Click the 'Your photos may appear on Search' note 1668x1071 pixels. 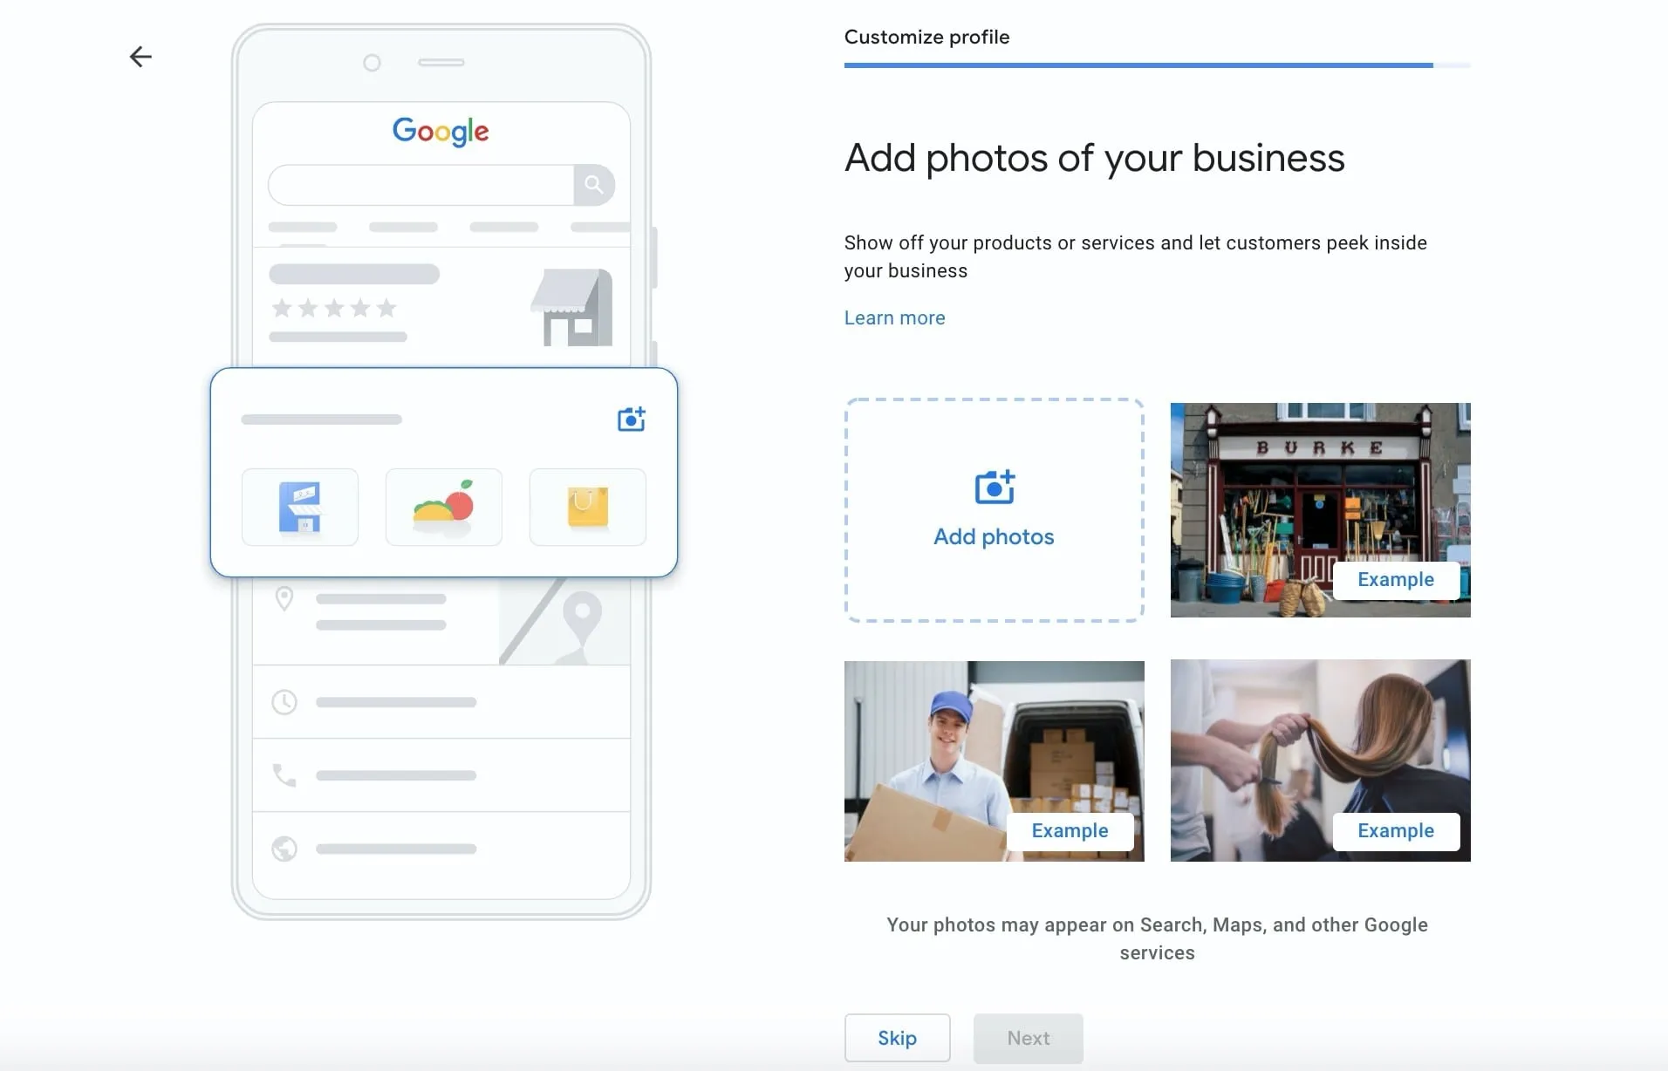click(x=1157, y=938)
